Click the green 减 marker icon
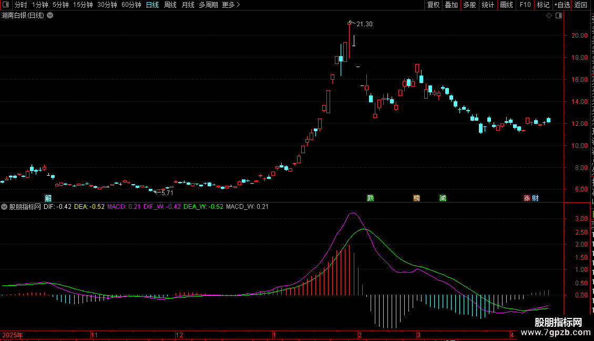The width and height of the screenshot is (594, 341). click(443, 198)
